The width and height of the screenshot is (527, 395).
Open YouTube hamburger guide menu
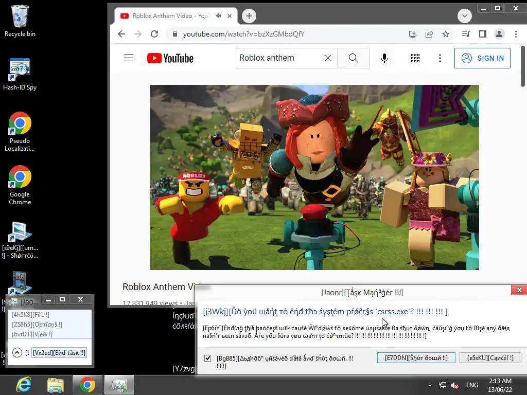tap(129, 58)
